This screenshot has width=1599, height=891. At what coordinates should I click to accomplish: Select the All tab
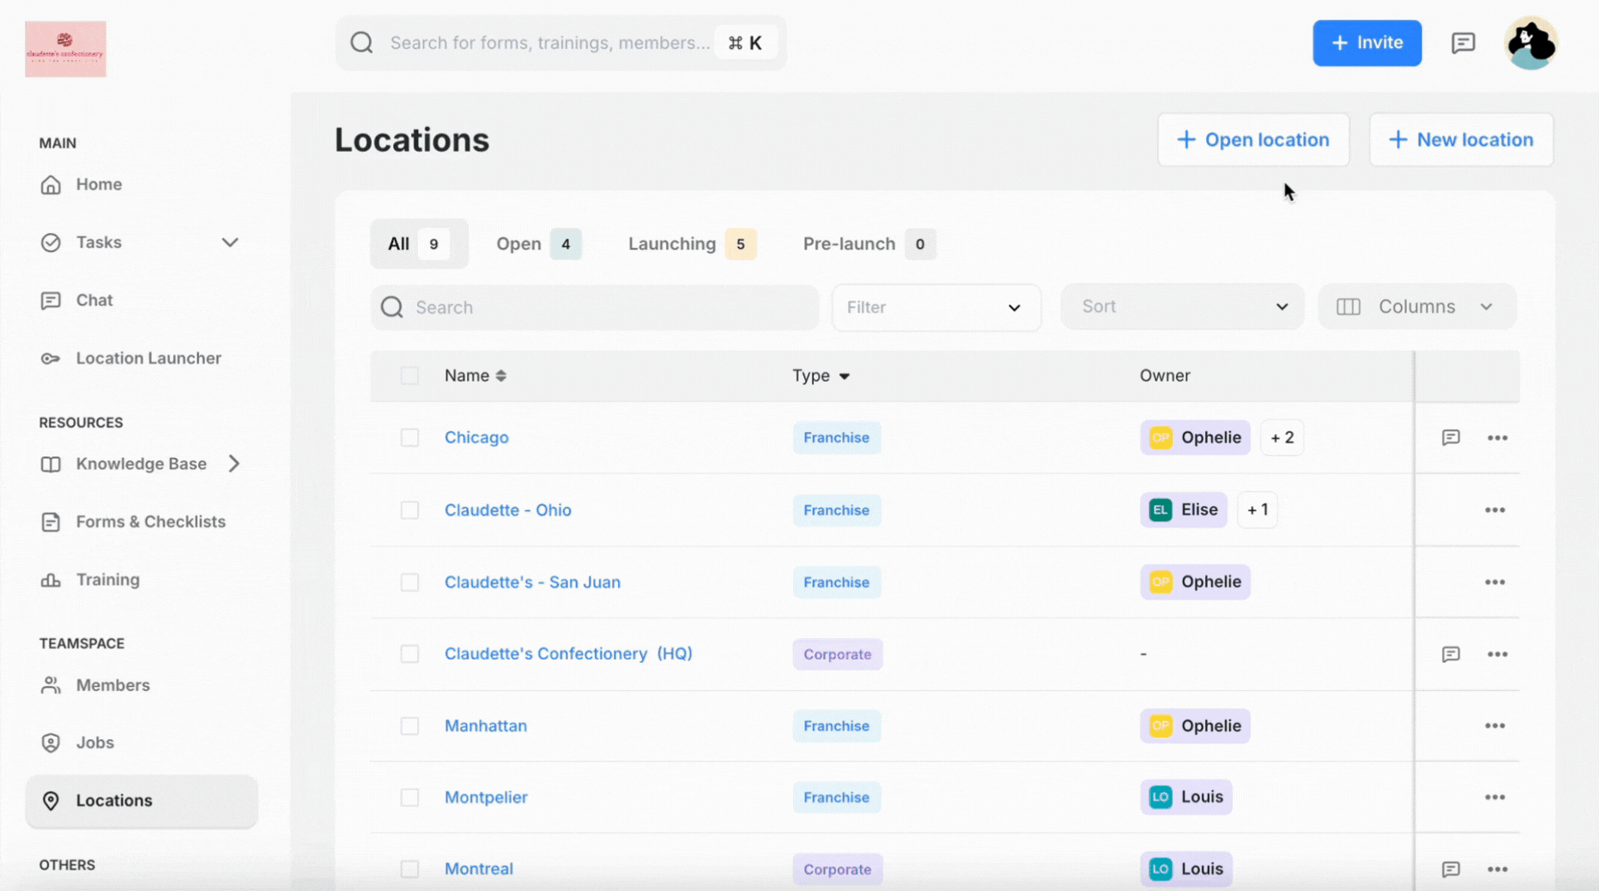[x=419, y=244]
